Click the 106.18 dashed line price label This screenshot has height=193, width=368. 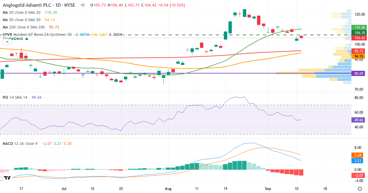[359, 32]
